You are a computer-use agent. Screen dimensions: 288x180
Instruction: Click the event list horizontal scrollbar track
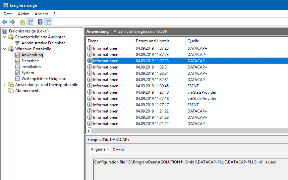190,131
